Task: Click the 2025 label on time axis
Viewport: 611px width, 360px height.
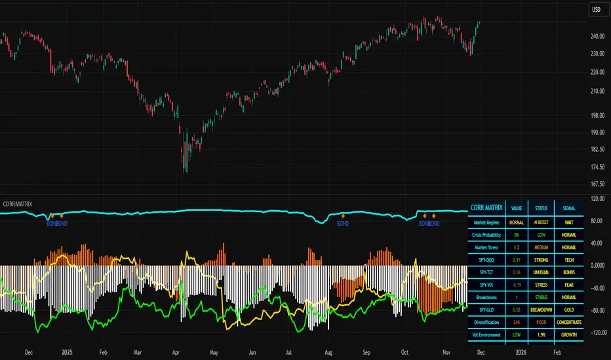Action: (x=67, y=352)
